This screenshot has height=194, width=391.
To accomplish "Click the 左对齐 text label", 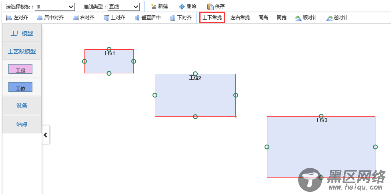I will (21, 18).
